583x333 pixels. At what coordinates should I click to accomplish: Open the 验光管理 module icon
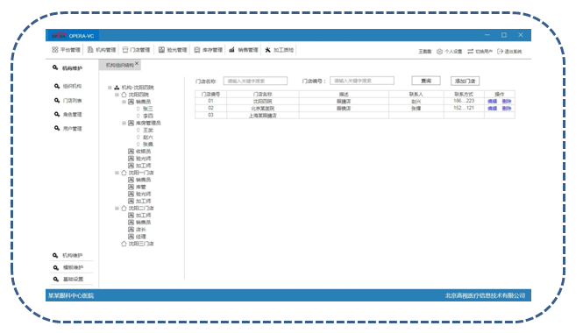pyautogui.click(x=161, y=50)
